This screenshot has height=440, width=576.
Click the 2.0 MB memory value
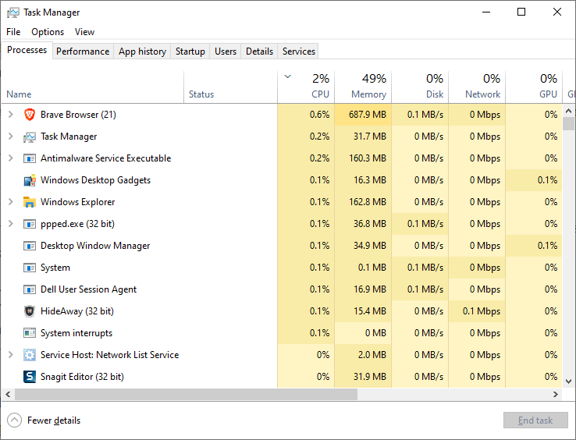coord(372,355)
